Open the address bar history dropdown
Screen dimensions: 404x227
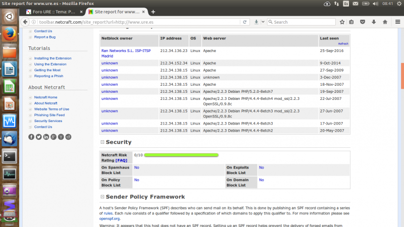coord(263,22)
